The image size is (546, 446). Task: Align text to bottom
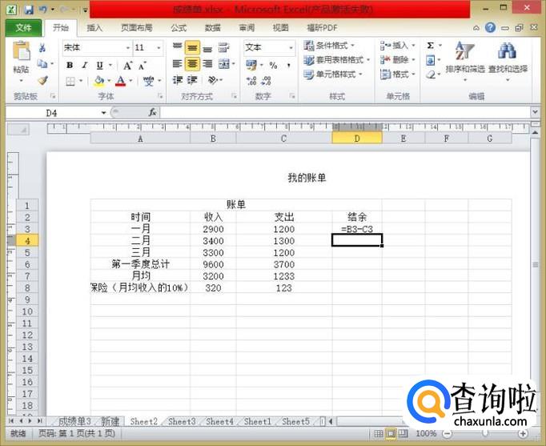pyautogui.click(x=207, y=48)
